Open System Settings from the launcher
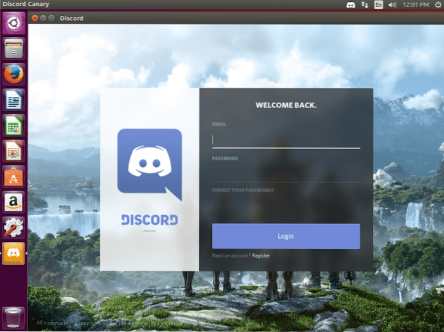Image resolution: width=444 pixels, height=332 pixels. [x=13, y=227]
